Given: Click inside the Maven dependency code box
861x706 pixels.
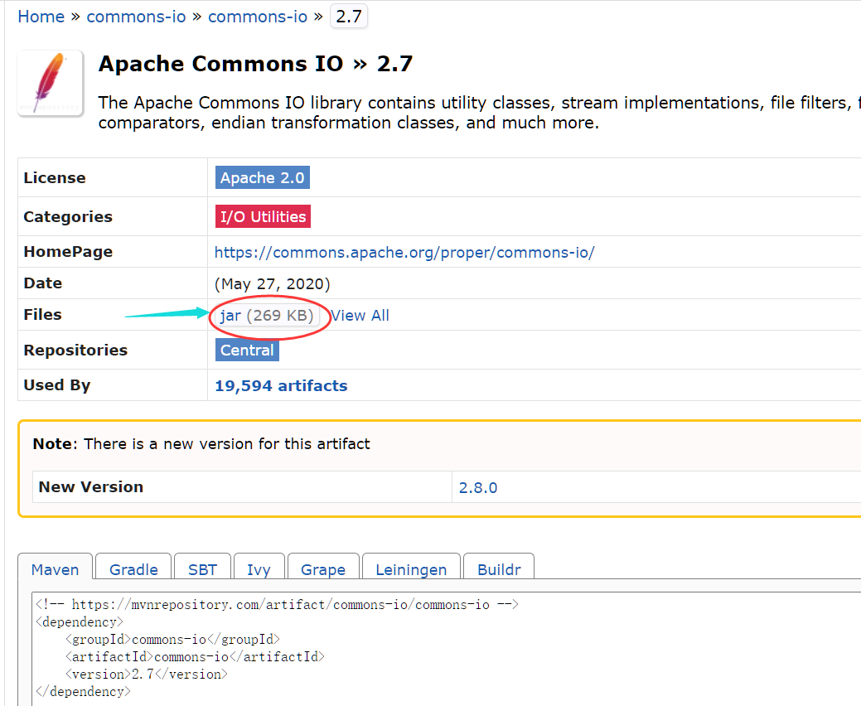Looking at the screenshot, I should tap(447, 648).
